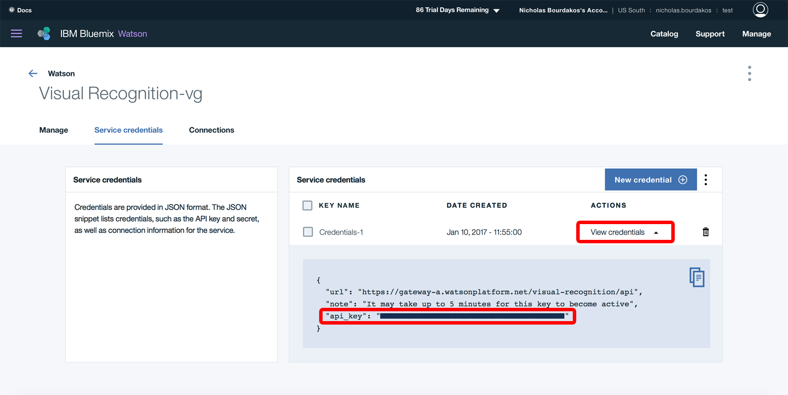Open the user avatar profile icon

[760, 10]
